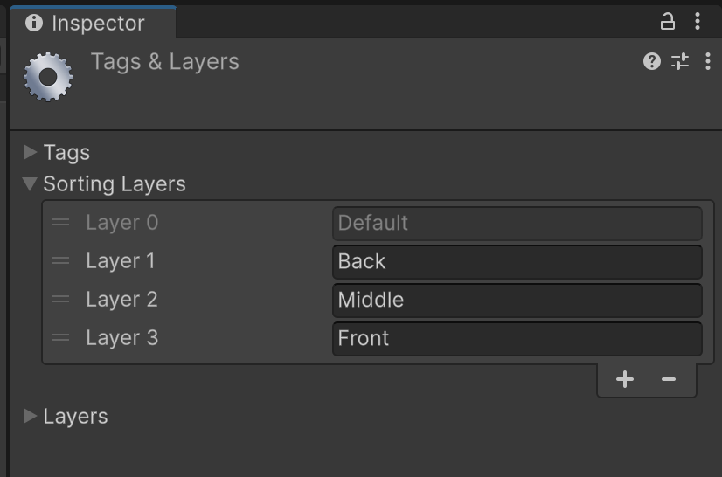The height and width of the screenshot is (477, 722).
Task: Toggle the Inspector lock icon
Action: 667,22
